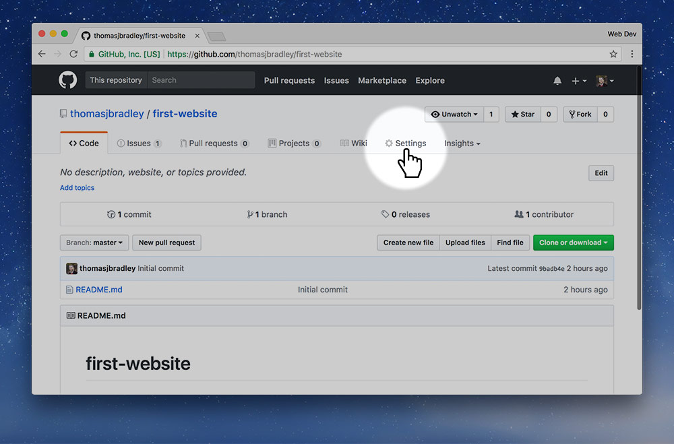Open the plus create-new menu
674x444 pixels.
coord(578,81)
